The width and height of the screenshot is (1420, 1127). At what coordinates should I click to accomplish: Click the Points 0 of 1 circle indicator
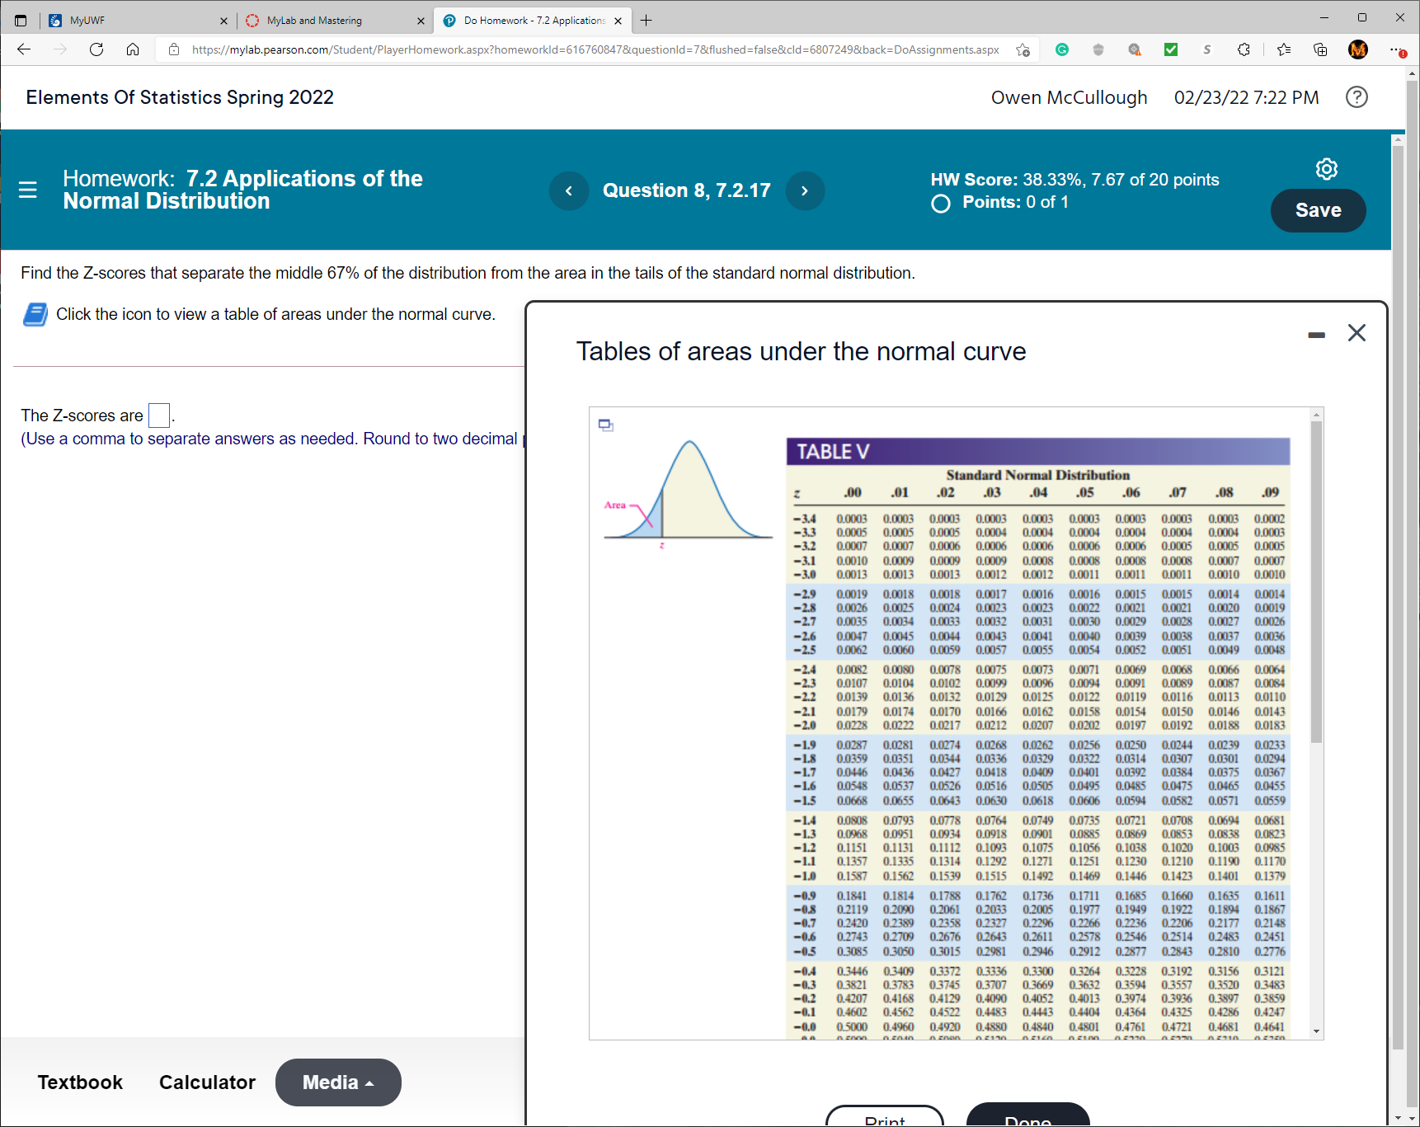click(941, 204)
